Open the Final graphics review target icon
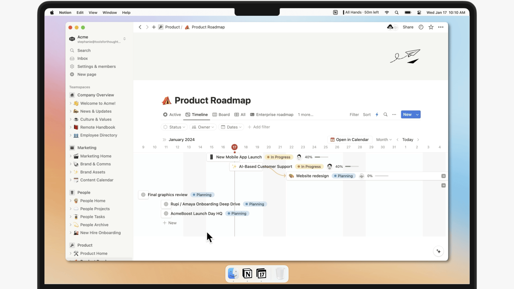Screen dimensions: 514x289 143,195
